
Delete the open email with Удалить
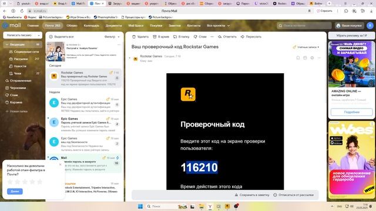[x=140, y=36]
